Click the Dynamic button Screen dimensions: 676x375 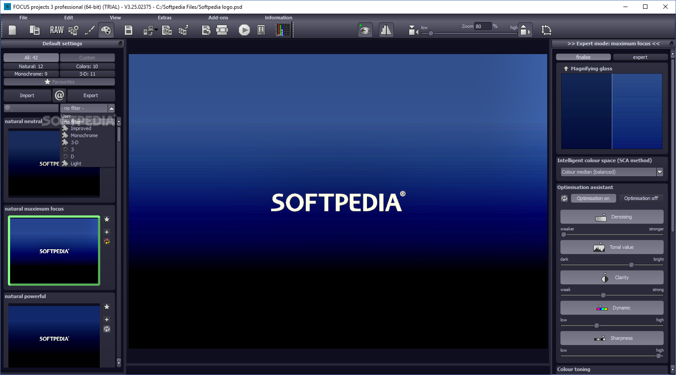tap(612, 308)
